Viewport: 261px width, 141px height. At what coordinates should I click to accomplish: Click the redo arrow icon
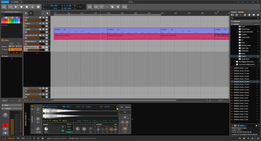pyautogui.click(x=107, y=7)
